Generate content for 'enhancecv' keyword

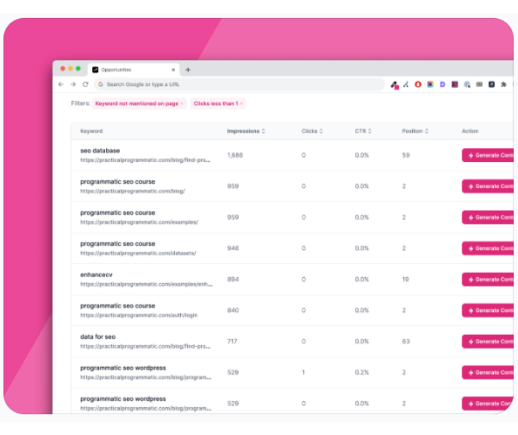[488, 279]
